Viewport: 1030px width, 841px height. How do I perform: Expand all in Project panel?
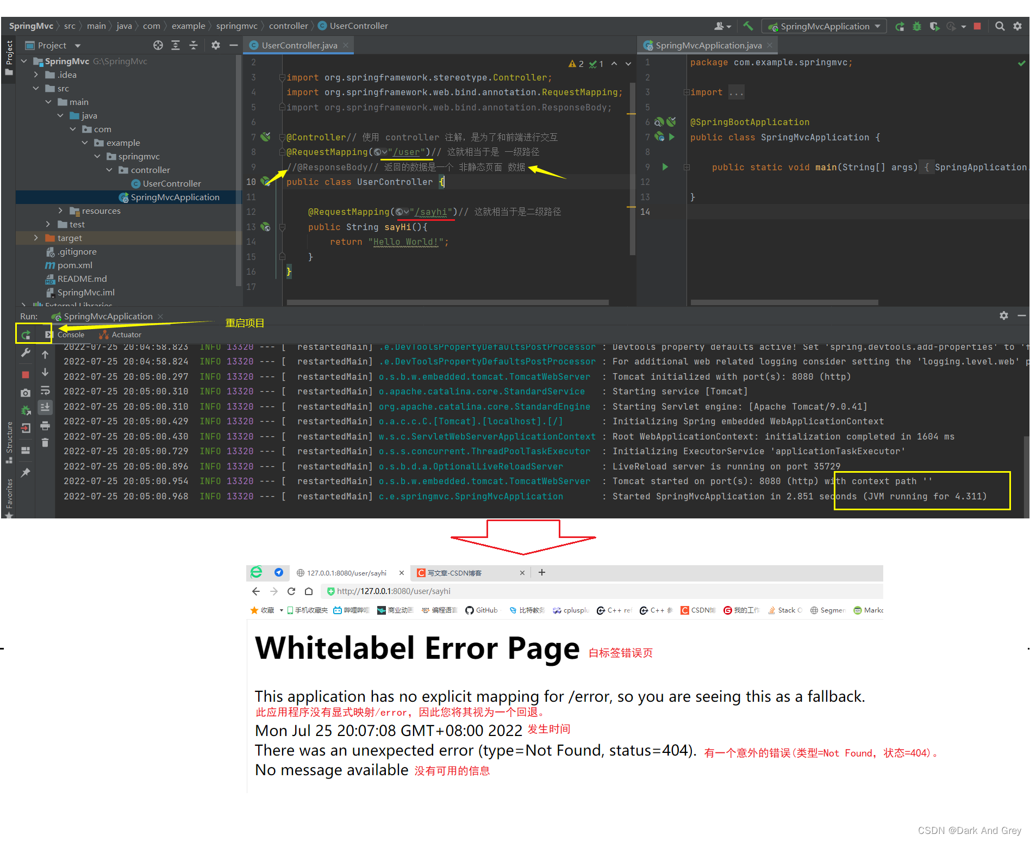tap(176, 45)
